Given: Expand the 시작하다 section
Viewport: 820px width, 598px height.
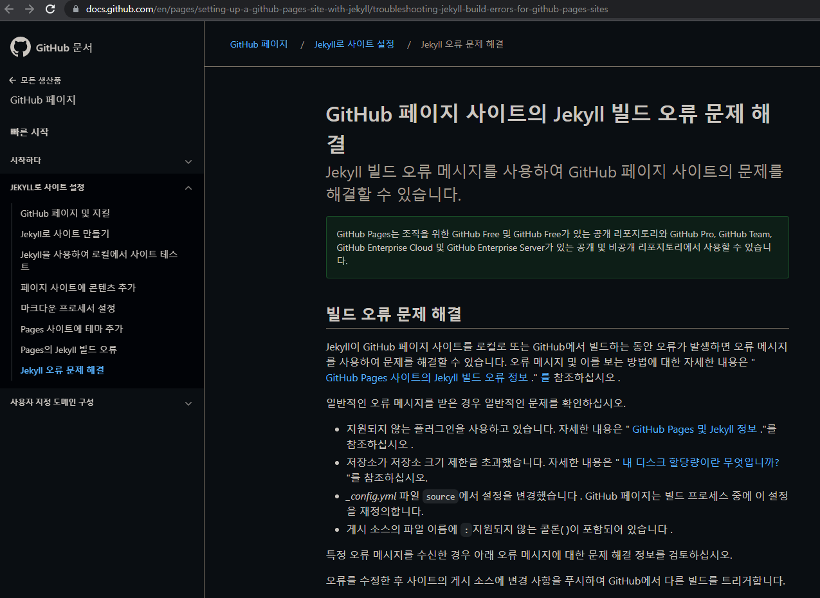Looking at the screenshot, I should [x=102, y=161].
